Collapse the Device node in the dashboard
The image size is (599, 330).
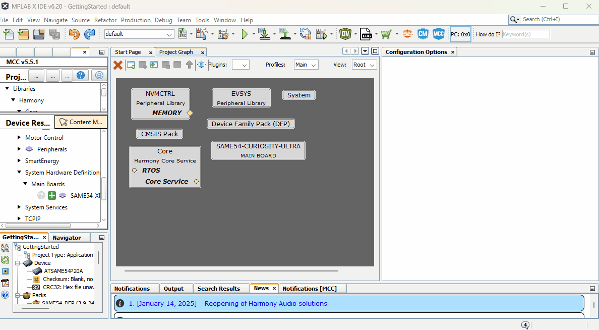coord(17,263)
